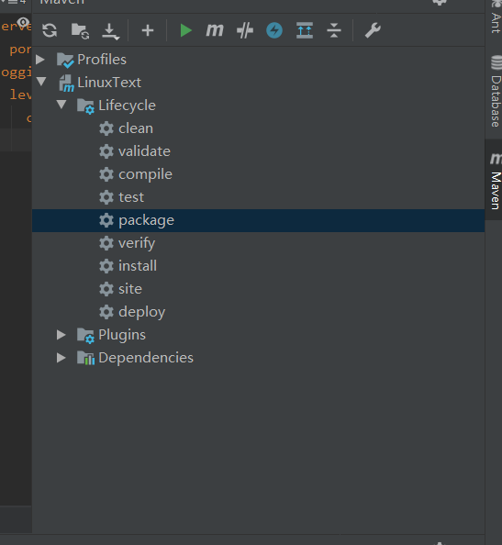Click gear icon next to deploy
Viewport: 502px width, 545px height.
tap(106, 312)
